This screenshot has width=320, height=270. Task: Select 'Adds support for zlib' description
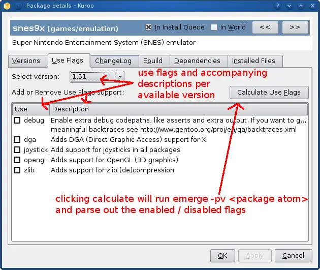[112, 170]
